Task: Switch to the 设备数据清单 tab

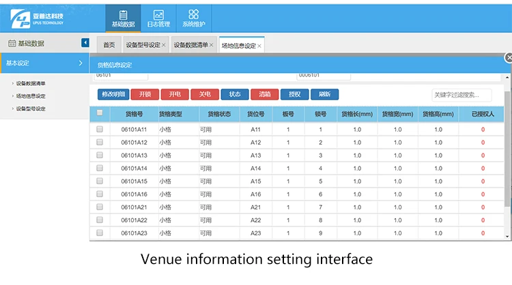Action: coord(190,46)
